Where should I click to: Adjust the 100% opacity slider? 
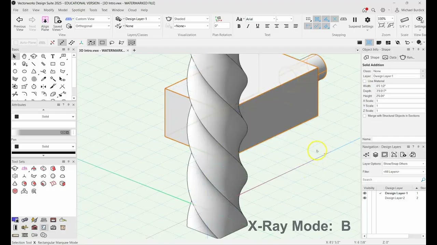pos(41,132)
